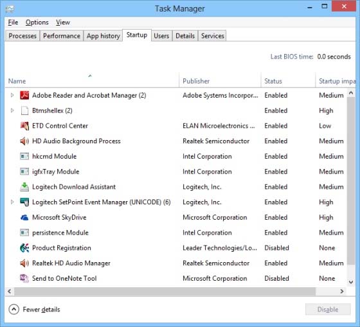360x327 pixels.
Task: Sort by the Status column header
Action: click(x=288, y=80)
